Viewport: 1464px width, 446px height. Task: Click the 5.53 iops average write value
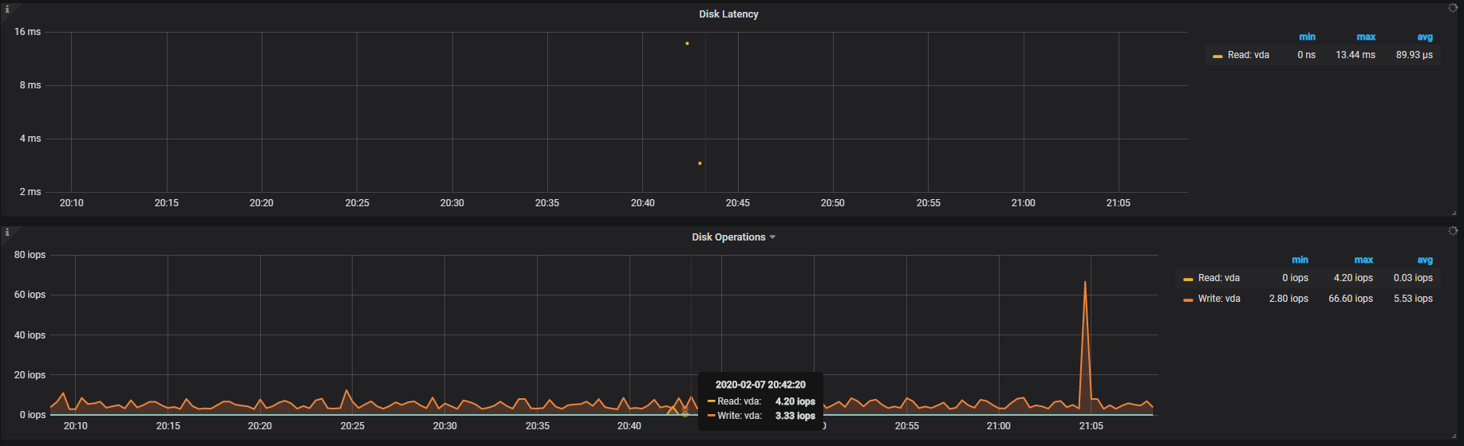(x=1413, y=299)
